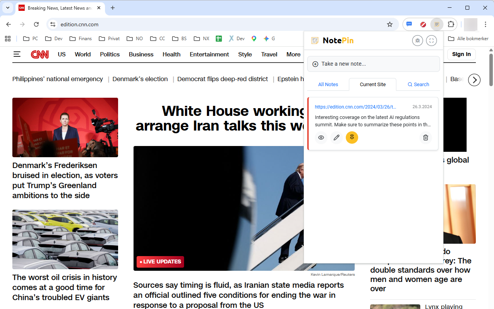Switch to the All Notes tab
494x309 pixels.
point(328,84)
